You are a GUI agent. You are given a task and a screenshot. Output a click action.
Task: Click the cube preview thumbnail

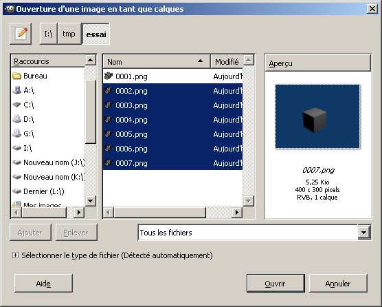[317, 116]
